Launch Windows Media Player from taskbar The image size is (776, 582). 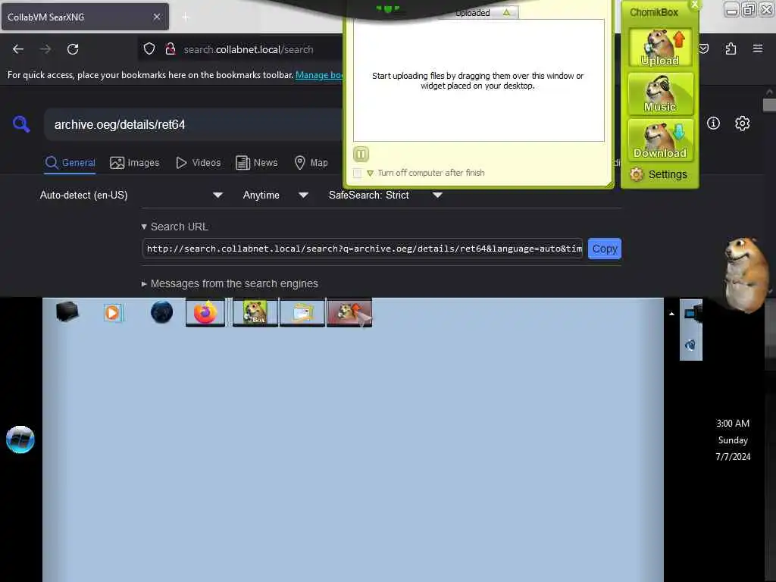(113, 313)
